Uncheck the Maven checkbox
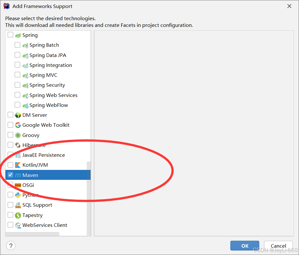The width and height of the screenshot is (299, 255). tap(10, 175)
